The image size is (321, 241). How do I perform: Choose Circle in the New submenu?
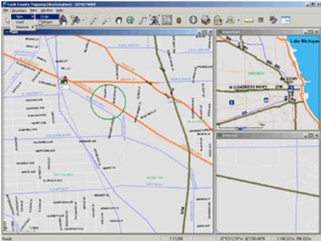tap(47, 17)
